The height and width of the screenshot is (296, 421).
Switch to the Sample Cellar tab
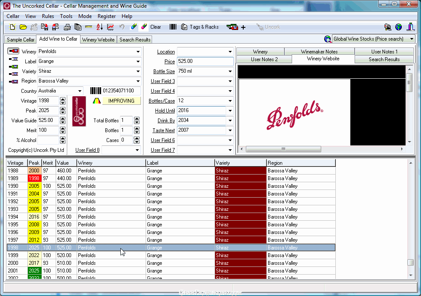(21, 40)
